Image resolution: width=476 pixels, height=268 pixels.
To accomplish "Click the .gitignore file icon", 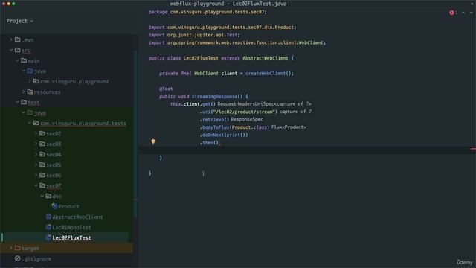I will (18, 258).
